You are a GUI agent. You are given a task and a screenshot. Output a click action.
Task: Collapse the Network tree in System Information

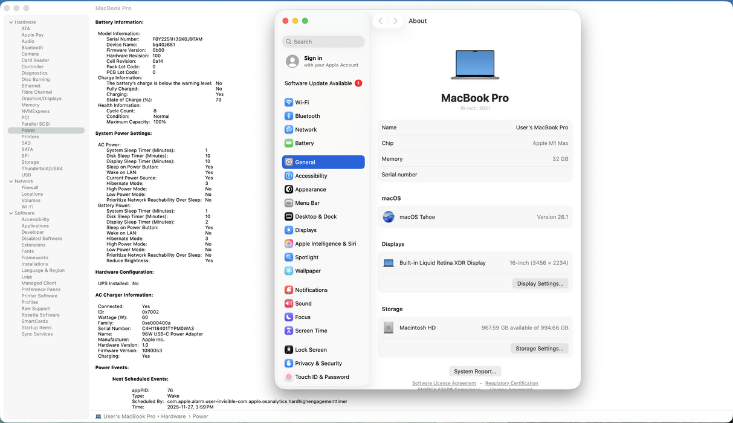[10, 181]
